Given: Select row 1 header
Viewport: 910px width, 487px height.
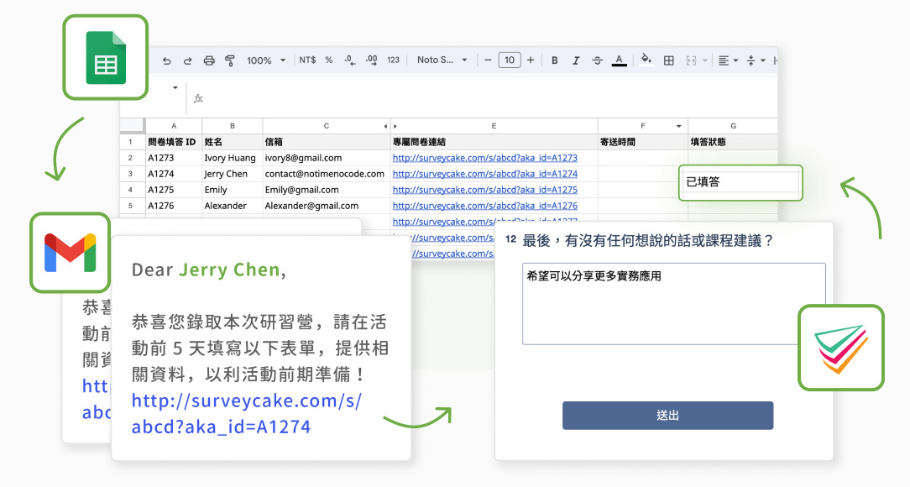Looking at the screenshot, I should click(x=131, y=142).
